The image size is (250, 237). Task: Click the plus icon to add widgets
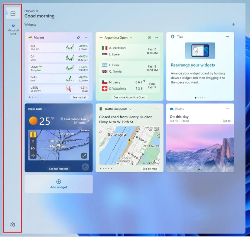coord(234,24)
